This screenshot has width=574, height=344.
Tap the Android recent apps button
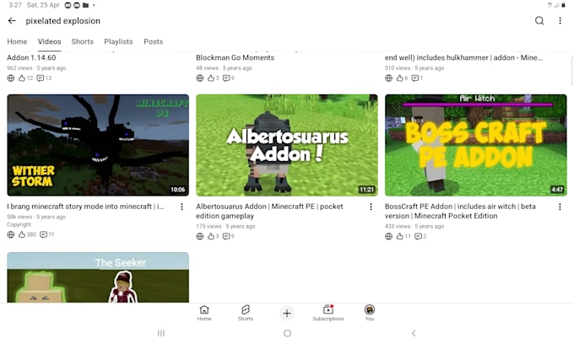pos(161,333)
